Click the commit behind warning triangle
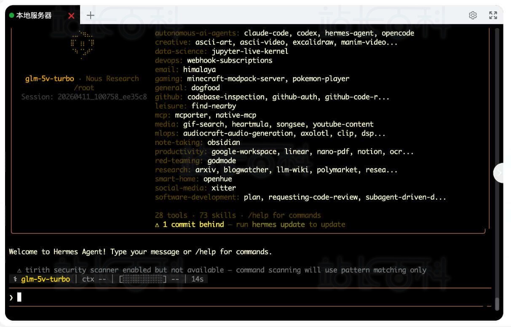The height and width of the screenshot is (327, 511). (x=157, y=225)
